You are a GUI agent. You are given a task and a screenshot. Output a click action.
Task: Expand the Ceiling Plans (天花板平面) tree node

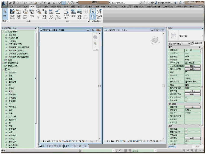[6, 38]
